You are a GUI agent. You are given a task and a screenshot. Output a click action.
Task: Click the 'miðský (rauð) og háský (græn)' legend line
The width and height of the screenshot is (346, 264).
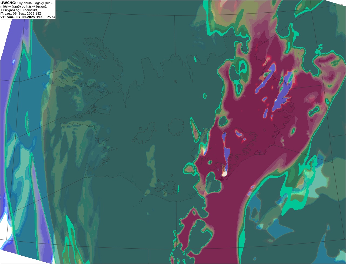24,6
